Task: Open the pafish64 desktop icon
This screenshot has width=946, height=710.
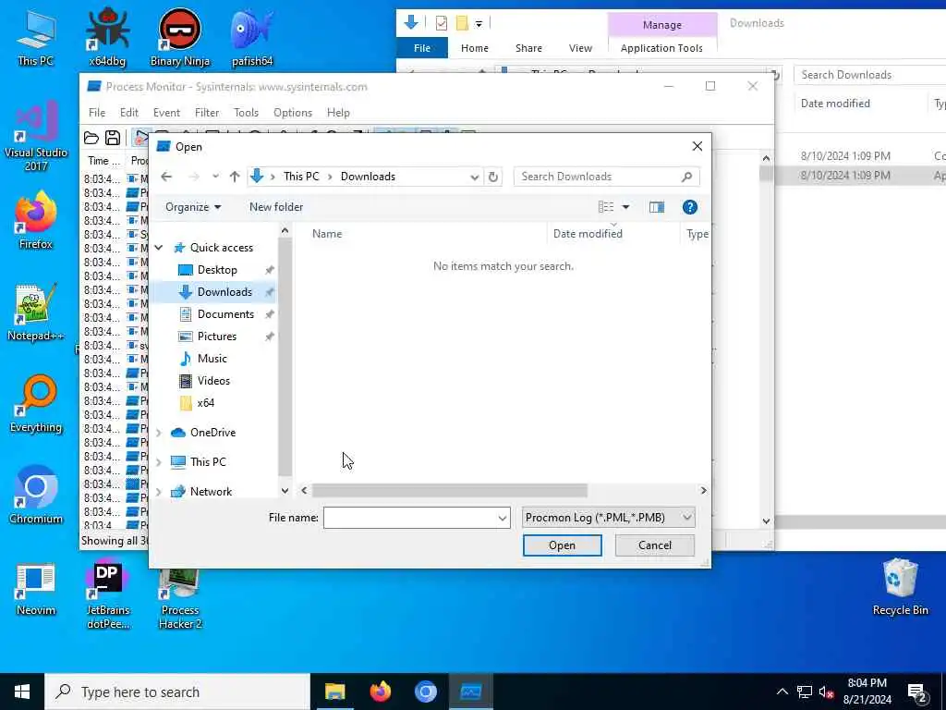Action: point(252,37)
